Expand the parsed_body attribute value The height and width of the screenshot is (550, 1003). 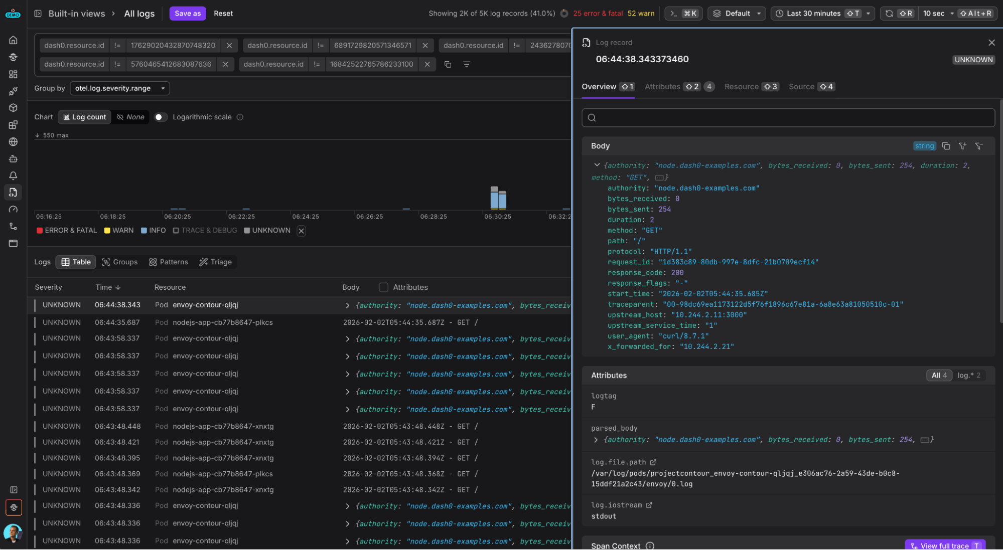(x=596, y=440)
